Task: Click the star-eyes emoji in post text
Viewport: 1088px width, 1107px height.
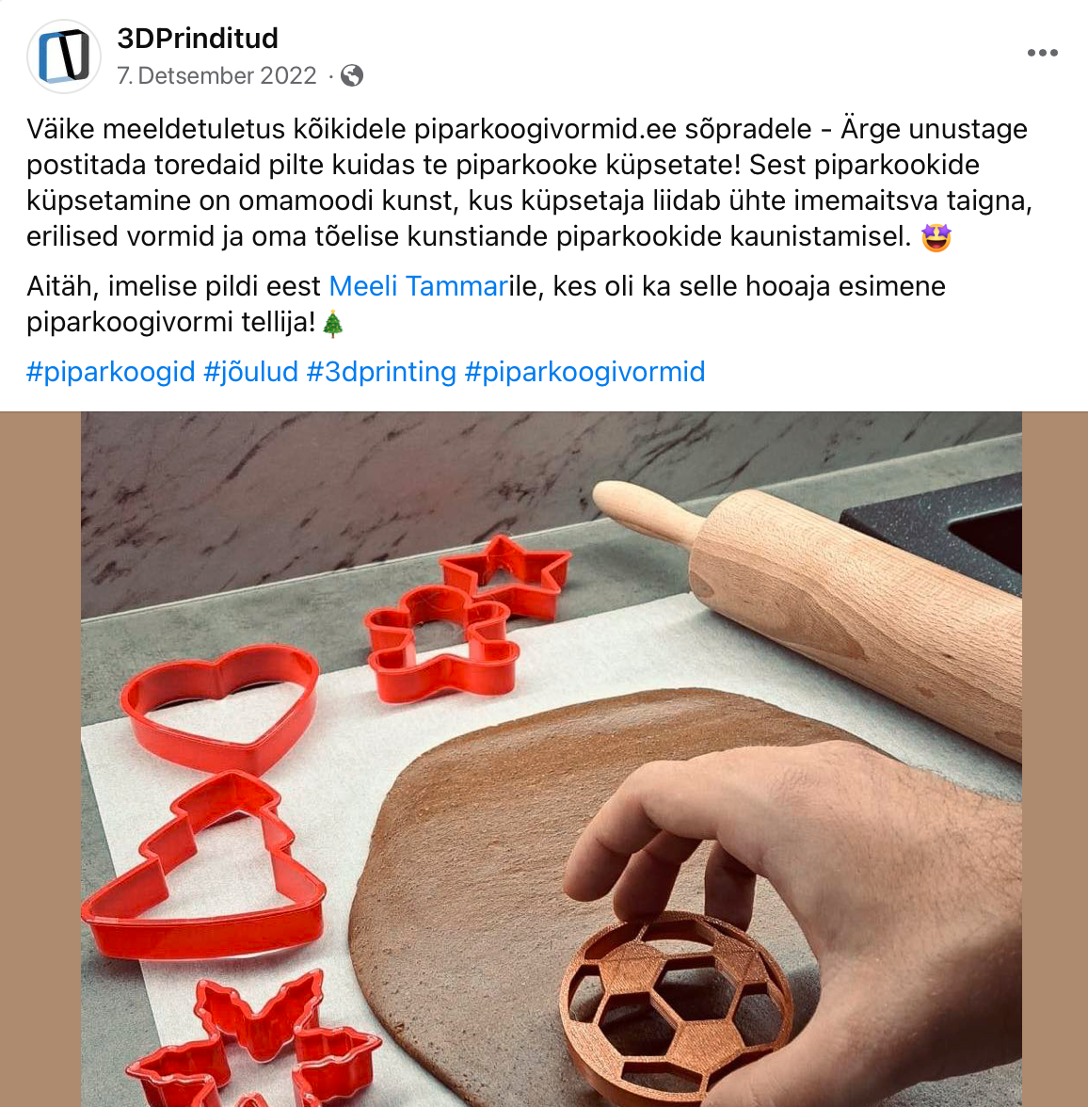Action: 936,237
